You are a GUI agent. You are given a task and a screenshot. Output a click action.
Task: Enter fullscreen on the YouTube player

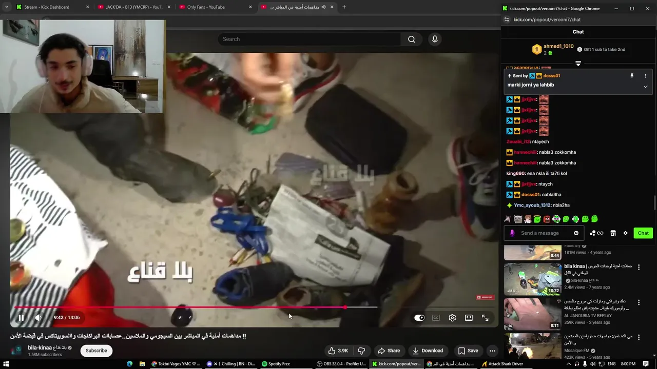(485, 318)
